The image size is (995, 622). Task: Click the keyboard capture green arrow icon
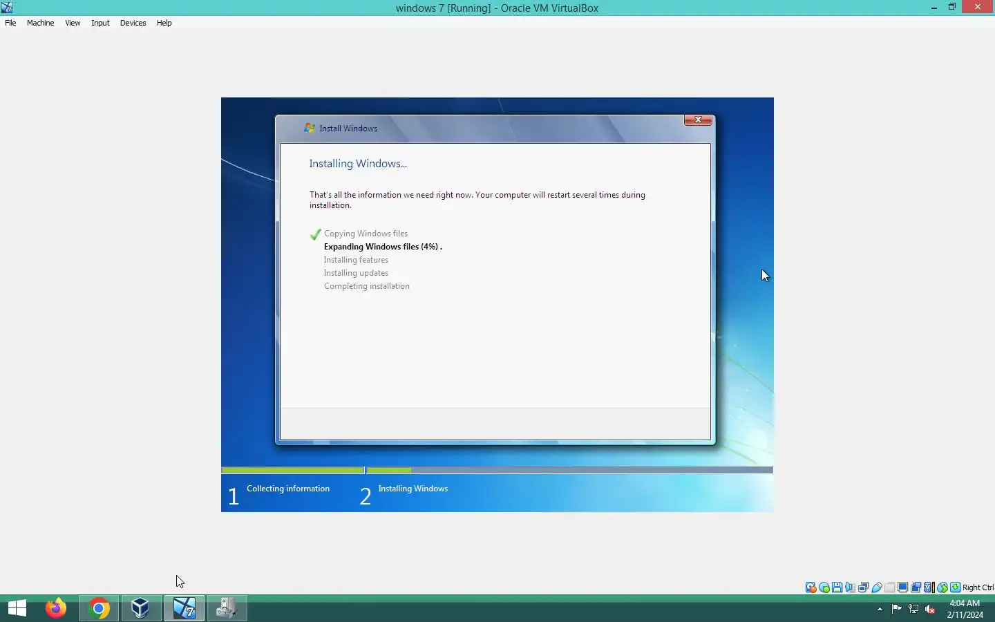[956, 587]
